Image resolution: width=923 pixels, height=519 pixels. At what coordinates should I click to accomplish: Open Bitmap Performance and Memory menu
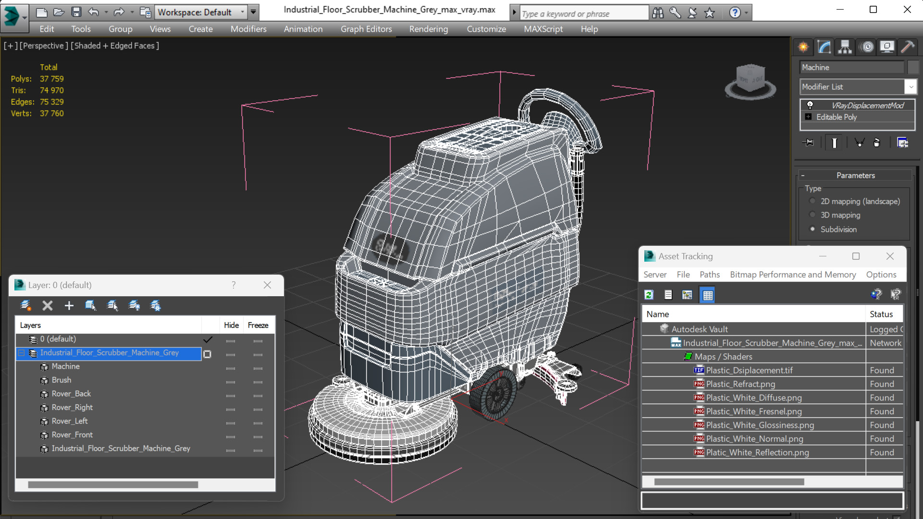pos(793,275)
